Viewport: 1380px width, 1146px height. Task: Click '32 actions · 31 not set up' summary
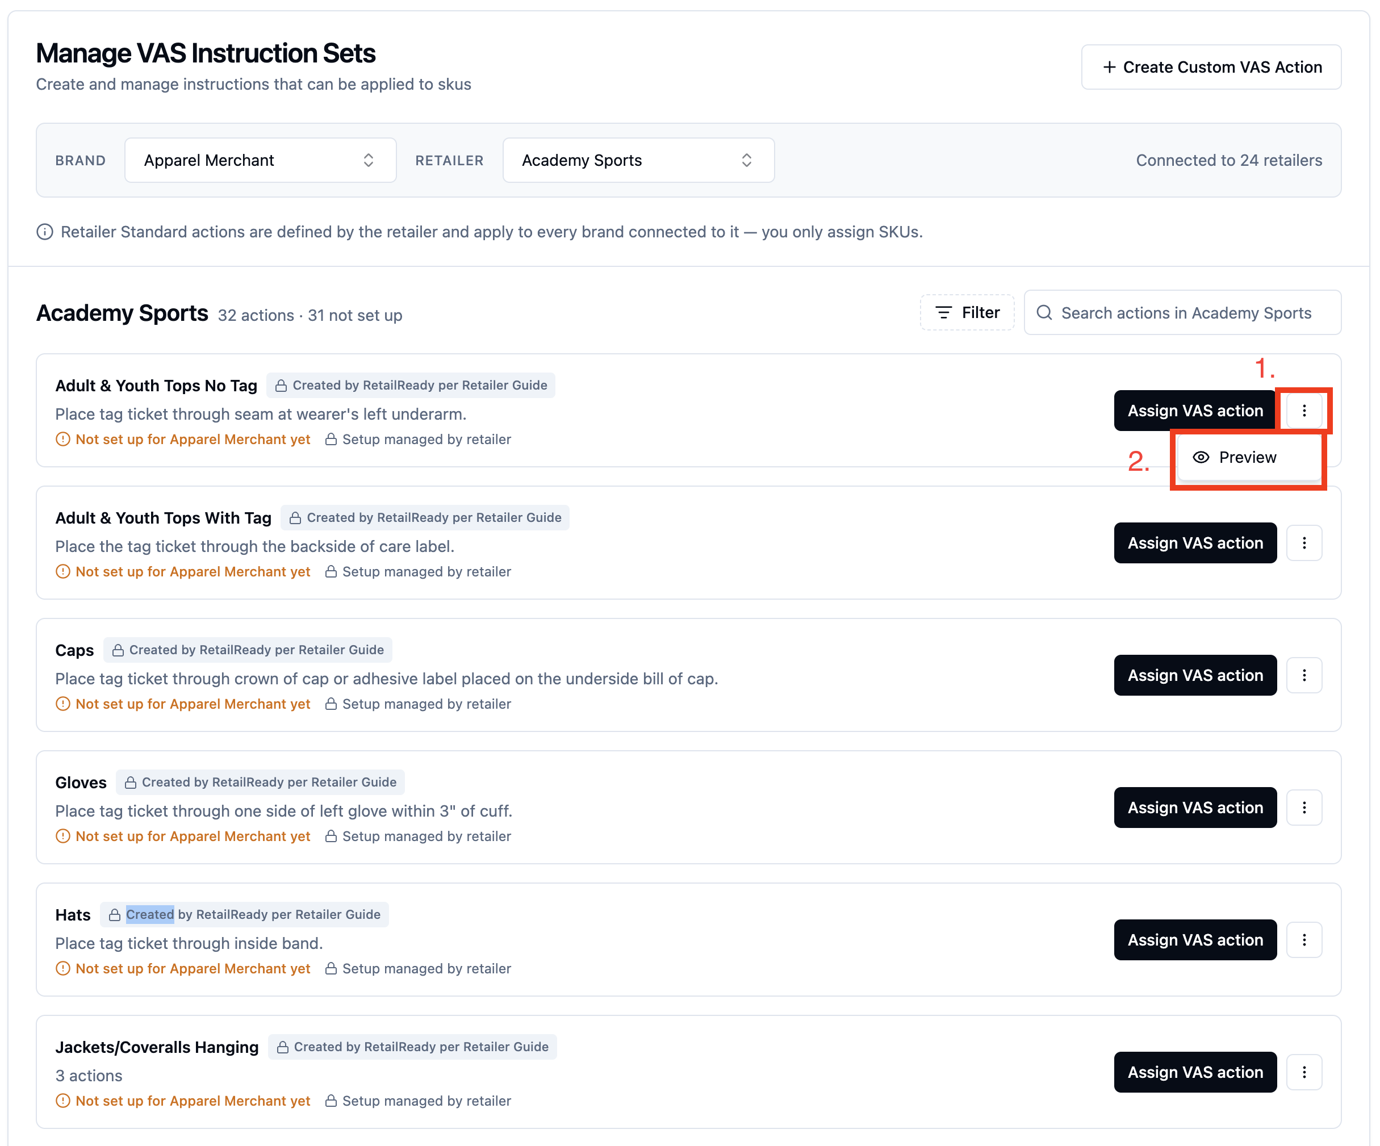tap(310, 315)
